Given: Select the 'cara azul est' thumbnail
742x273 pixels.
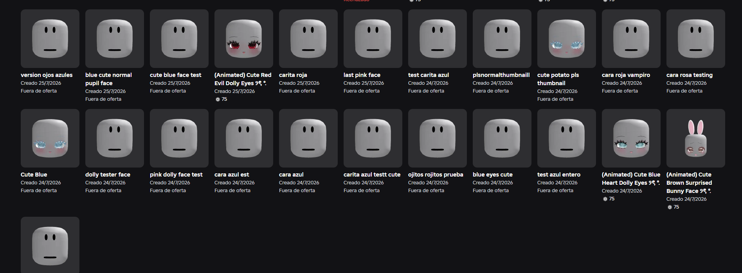Looking at the screenshot, I should click(244, 138).
